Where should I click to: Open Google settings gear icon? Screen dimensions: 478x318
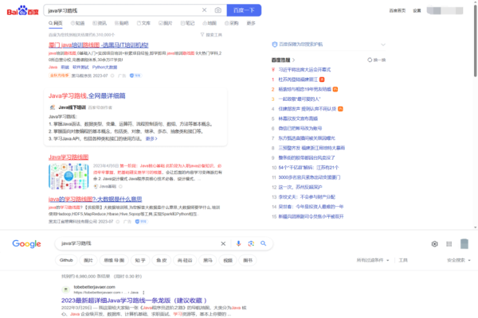(x=435, y=244)
